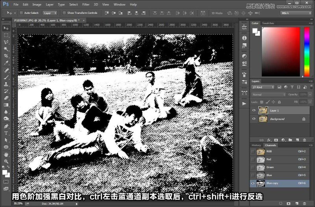The image size is (315, 207).
Task: Open the Styles (fx) panel icon
Action: pos(244,46)
